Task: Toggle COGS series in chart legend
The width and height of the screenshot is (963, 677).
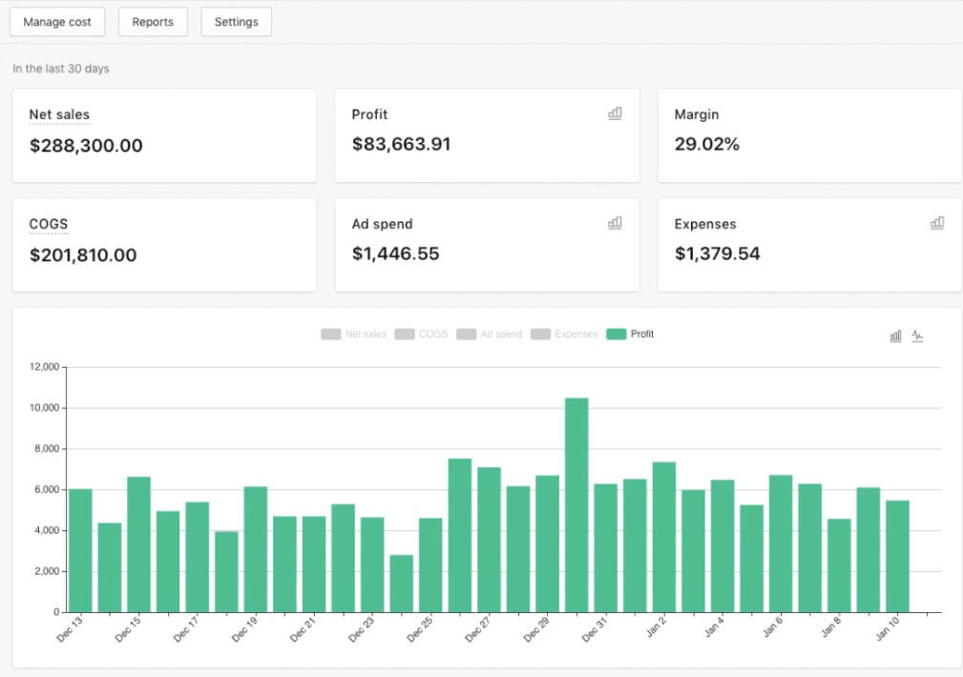Action: (421, 335)
